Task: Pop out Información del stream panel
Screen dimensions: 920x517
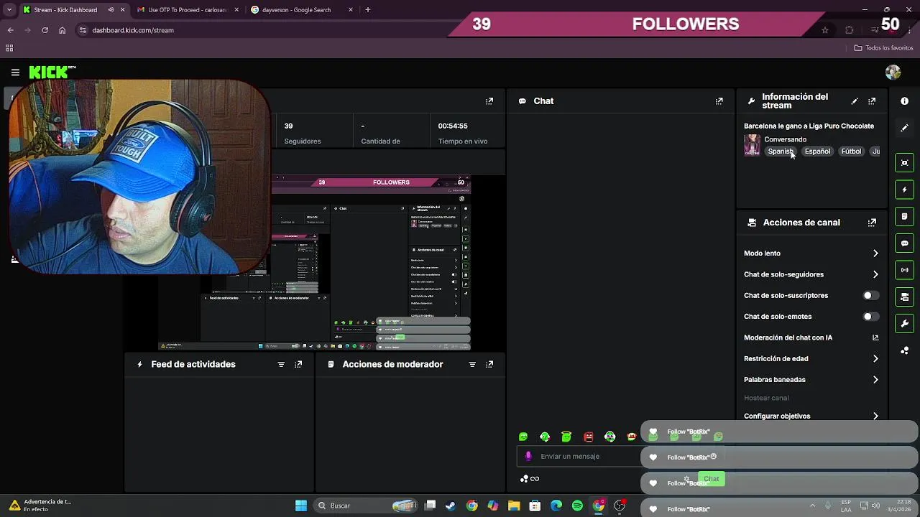Action: (x=872, y=101)
